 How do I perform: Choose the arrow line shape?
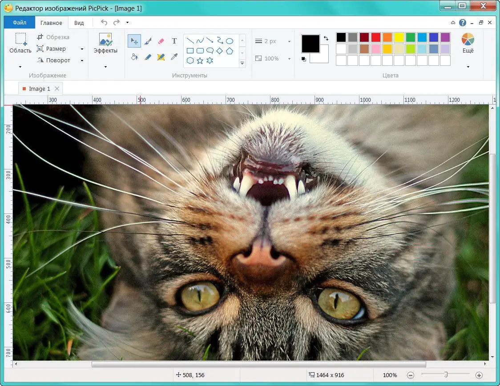click(210, 40)
